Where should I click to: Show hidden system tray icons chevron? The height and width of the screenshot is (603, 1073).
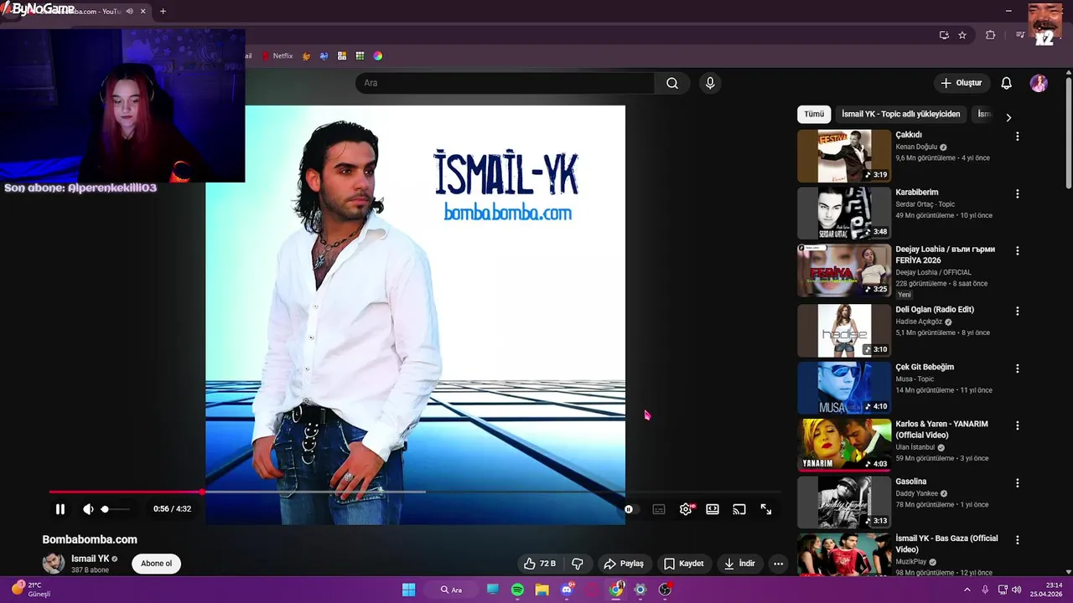967,590
